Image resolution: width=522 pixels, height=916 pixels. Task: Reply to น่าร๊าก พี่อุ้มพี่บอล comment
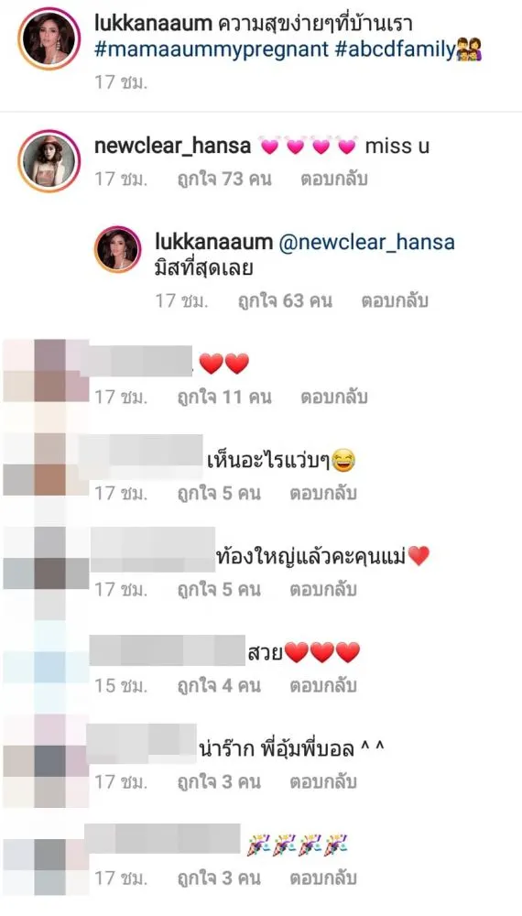click(323, 781)
